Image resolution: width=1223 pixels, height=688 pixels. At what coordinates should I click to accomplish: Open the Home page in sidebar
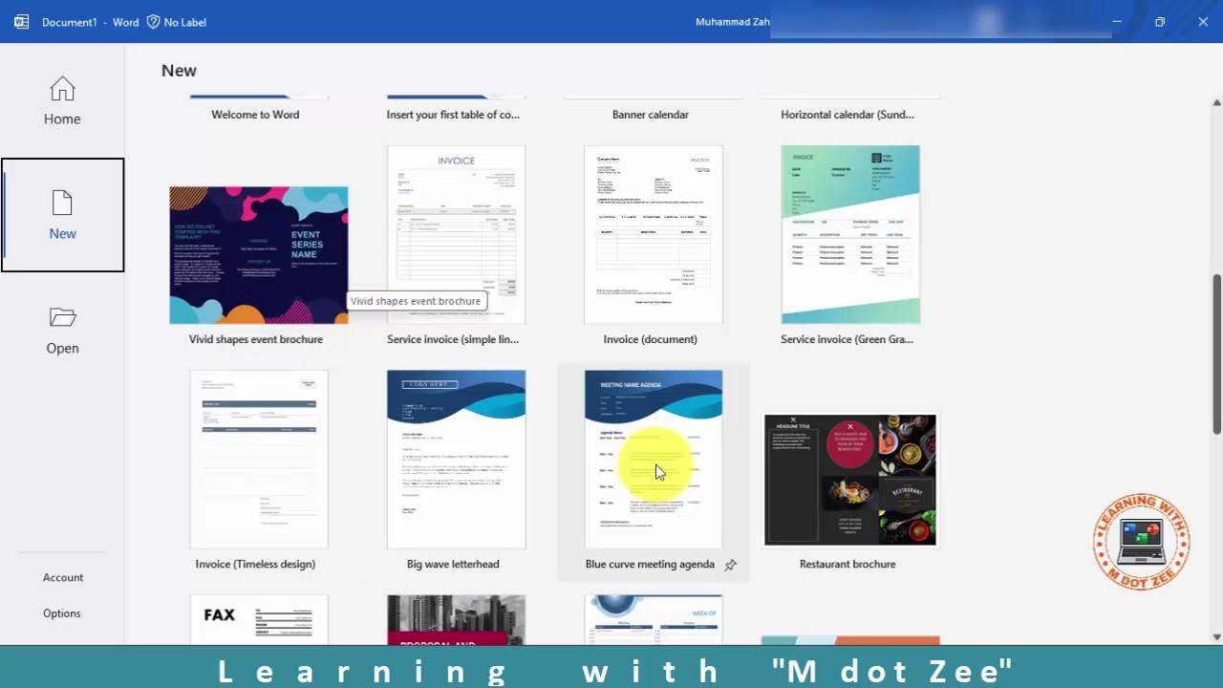[x=62, y=100]
